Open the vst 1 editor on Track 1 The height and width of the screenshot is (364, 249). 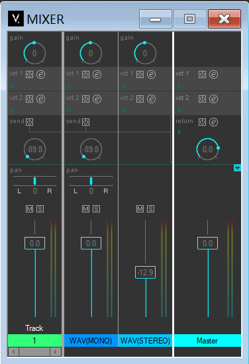point(41,75)
